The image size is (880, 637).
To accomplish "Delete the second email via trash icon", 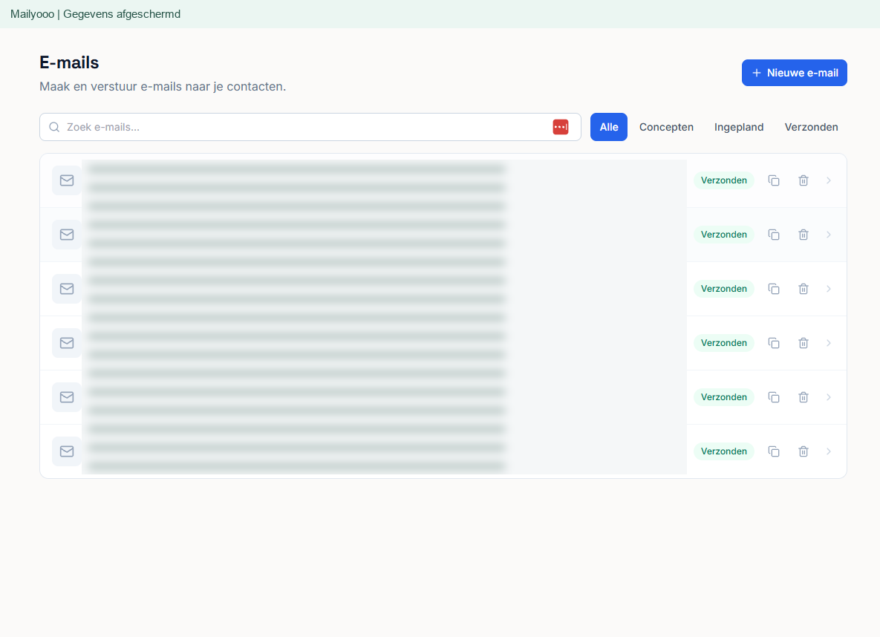I will click(x=803, y=235).
